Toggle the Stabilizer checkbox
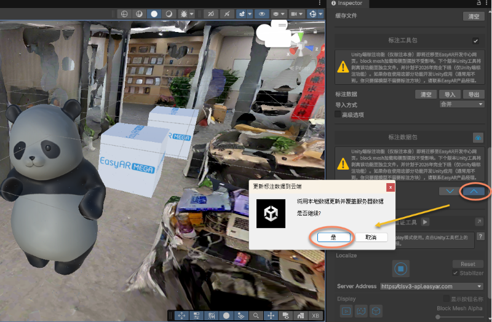The image size is (492, 322). pyautogui.click(x=455, y=273)
